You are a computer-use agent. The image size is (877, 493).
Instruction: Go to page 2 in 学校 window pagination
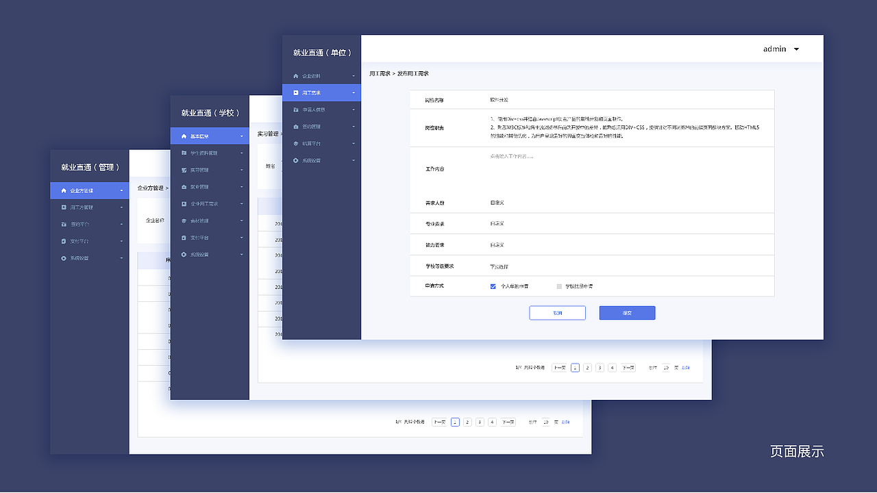(587, 368)
